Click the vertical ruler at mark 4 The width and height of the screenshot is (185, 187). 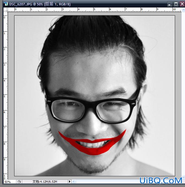[5, 81]
